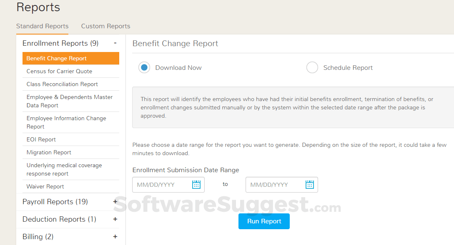Select the Schedule Report radio button
This screenshot has width=454, height=245.
312,68
